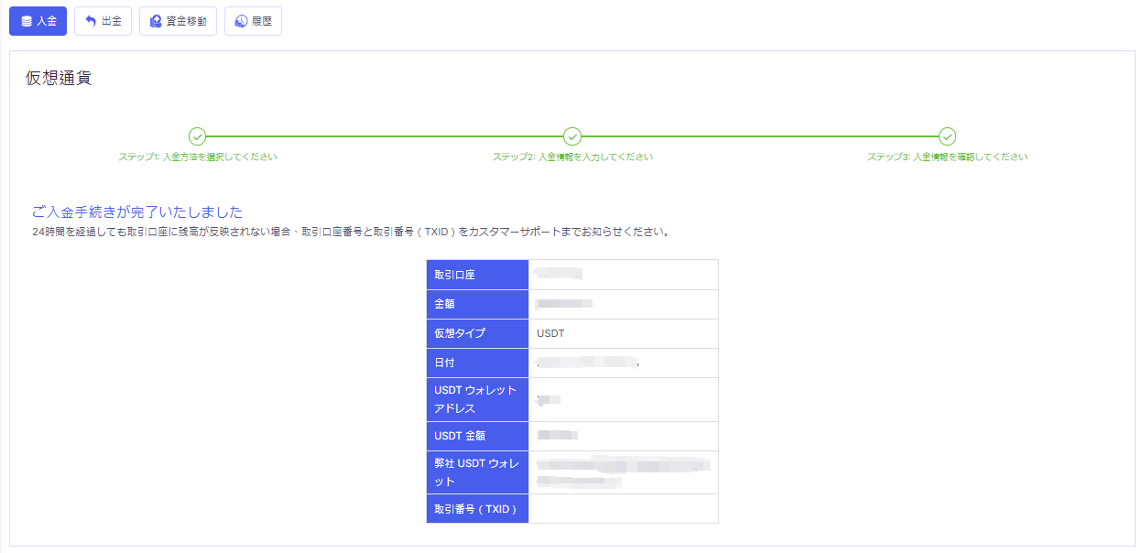Image resolution: width=1143 pixels, height=553 pixels.
Task: Click the clock icon on 履歴 button
Action: 241,21
